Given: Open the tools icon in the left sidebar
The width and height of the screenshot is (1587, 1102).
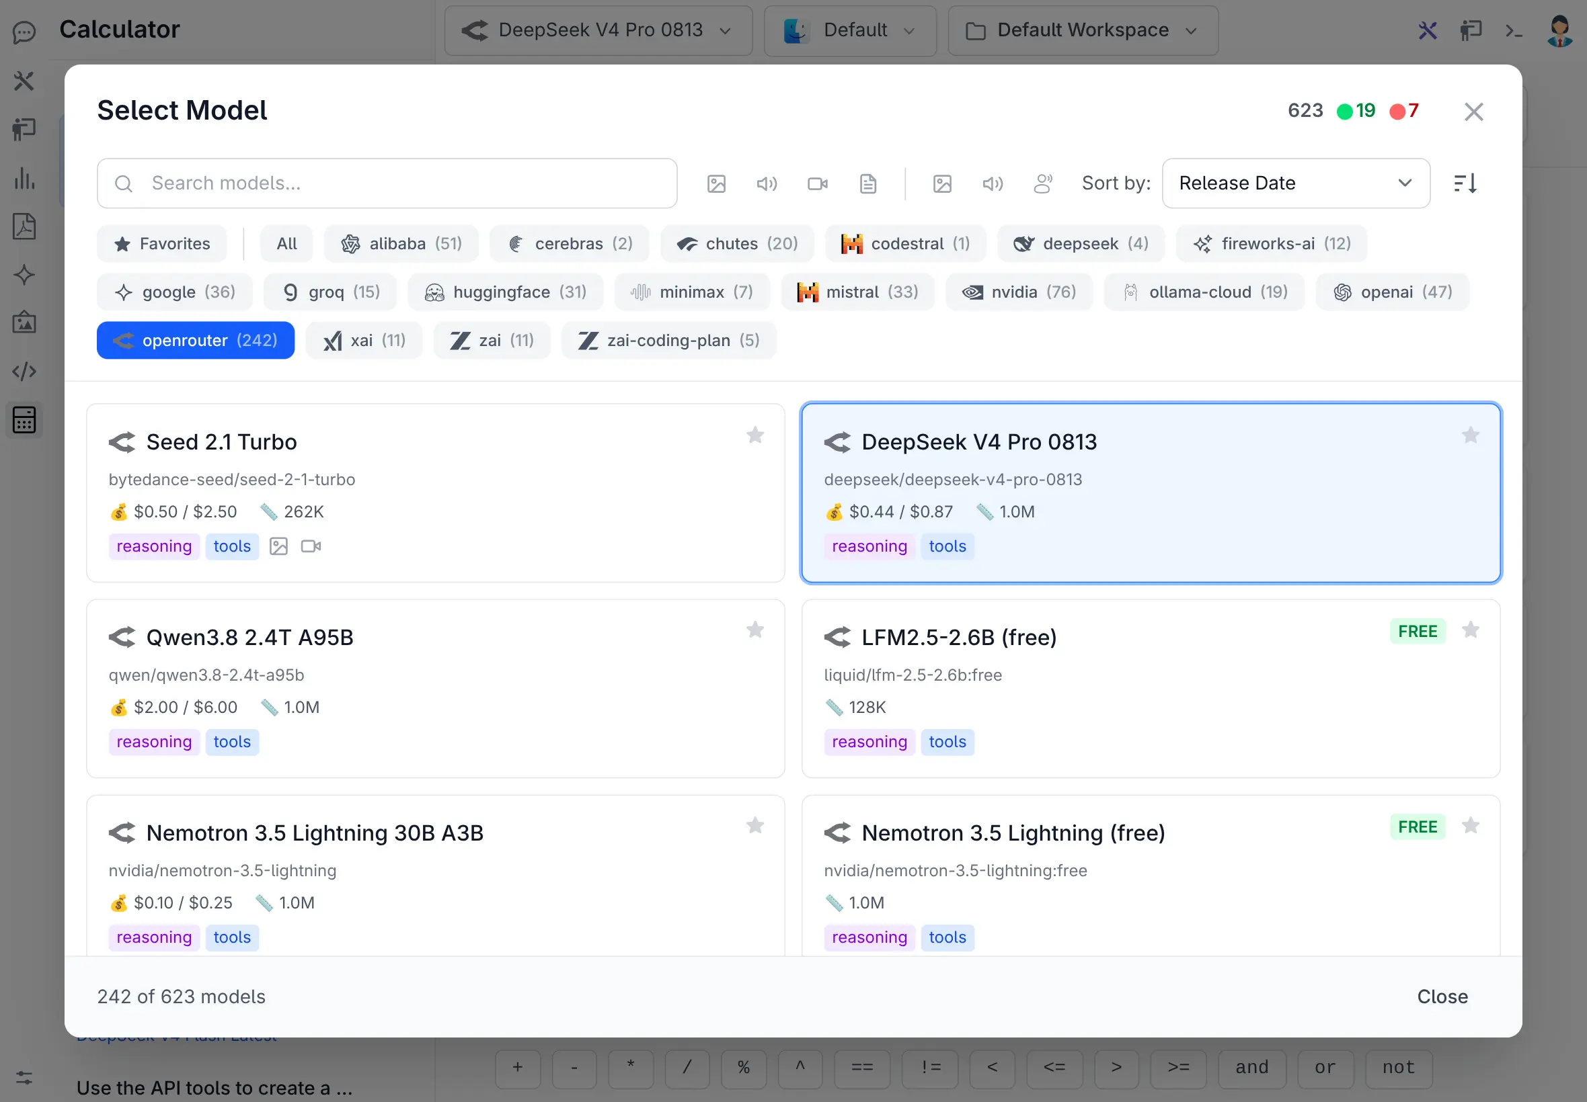Looking at the screenshot, I should tap(24, 81).
